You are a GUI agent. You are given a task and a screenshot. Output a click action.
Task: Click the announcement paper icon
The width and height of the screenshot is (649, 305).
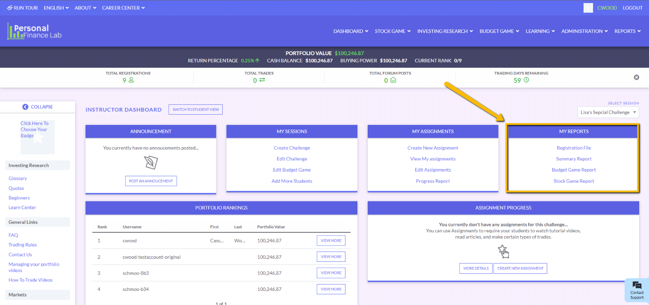(151, 163)
